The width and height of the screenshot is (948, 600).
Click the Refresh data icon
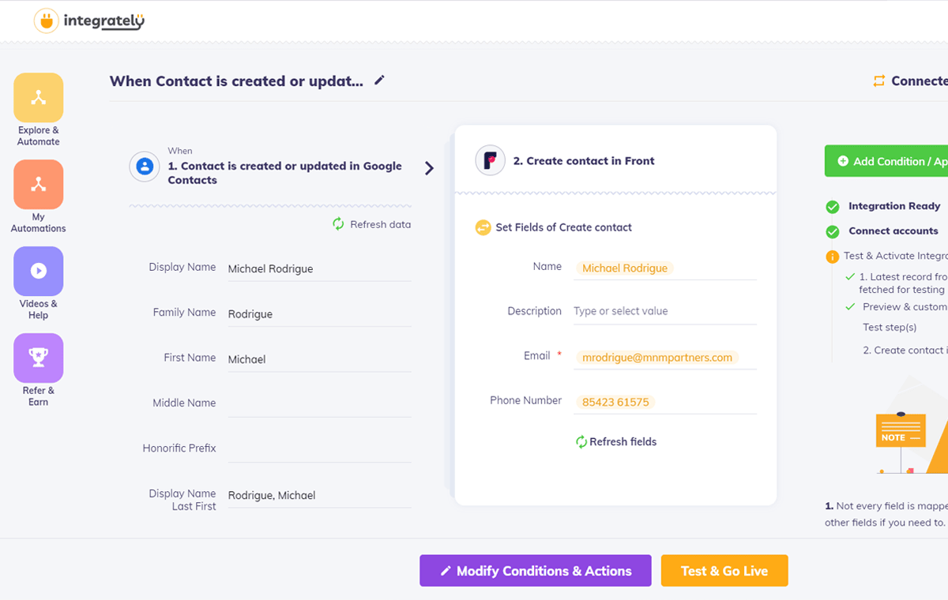click(338, 223)
